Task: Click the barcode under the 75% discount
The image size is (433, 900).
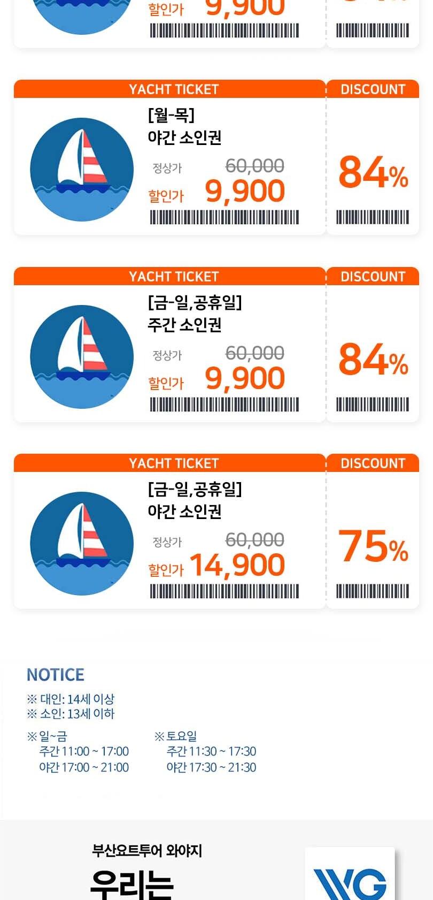Action: [x=373, y=591]
